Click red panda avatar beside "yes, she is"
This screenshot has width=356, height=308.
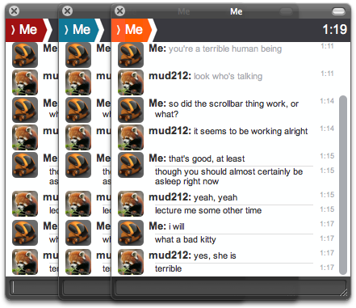tap(131, 262)
